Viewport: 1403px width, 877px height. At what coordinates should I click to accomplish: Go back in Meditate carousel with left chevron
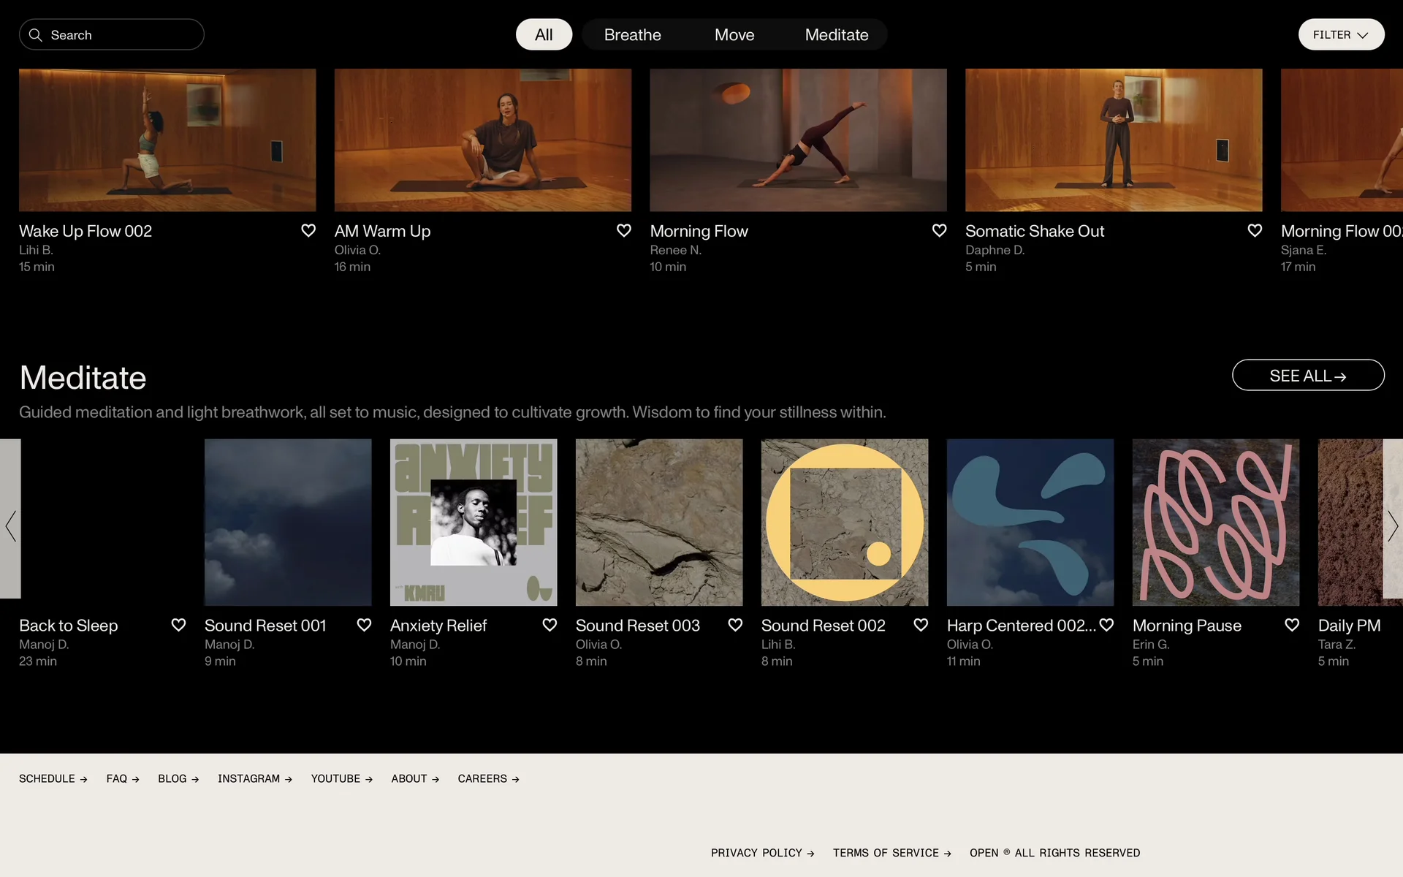coord(10,525)
